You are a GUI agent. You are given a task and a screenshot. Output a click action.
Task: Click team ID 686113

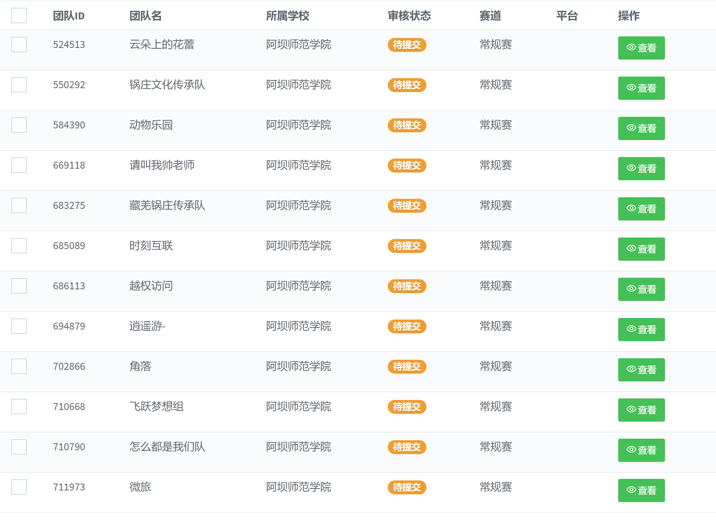(x=69, y=286)
